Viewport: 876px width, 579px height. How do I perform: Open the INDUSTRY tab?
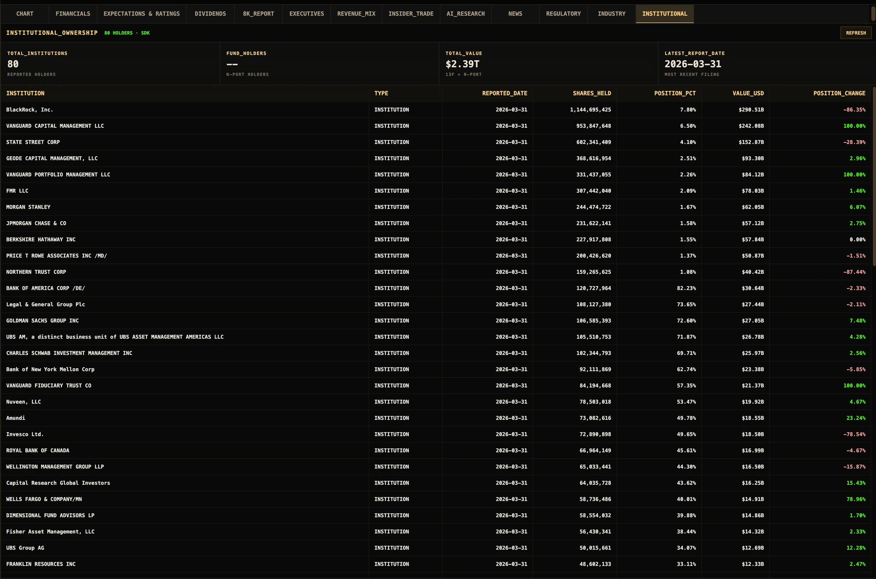(x=611, y=14)
